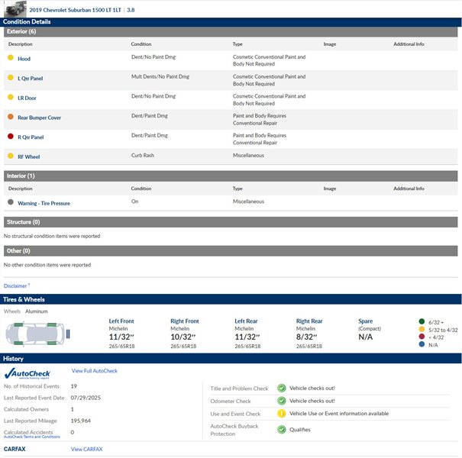The image size is (462, 458).
Task: Click the vehicle tire diagram icon
Action: (37, 334)
